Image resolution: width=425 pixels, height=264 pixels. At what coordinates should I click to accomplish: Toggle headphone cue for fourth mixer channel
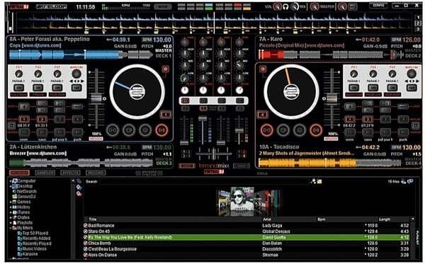click(x=240, y=101)
